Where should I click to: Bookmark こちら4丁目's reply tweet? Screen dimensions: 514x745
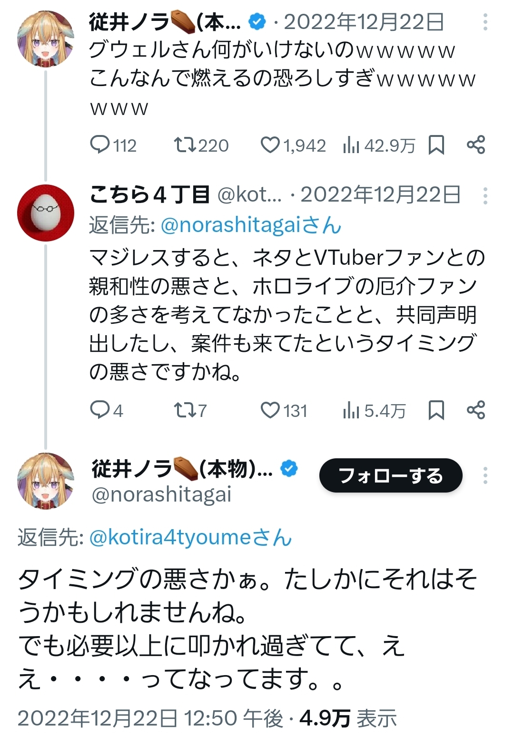coord(436,410)
